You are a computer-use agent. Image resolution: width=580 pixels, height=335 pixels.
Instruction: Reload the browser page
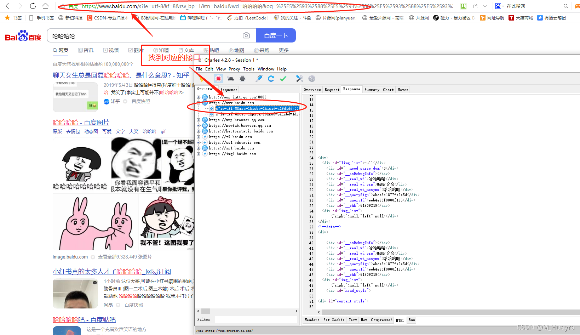(33, 6)
